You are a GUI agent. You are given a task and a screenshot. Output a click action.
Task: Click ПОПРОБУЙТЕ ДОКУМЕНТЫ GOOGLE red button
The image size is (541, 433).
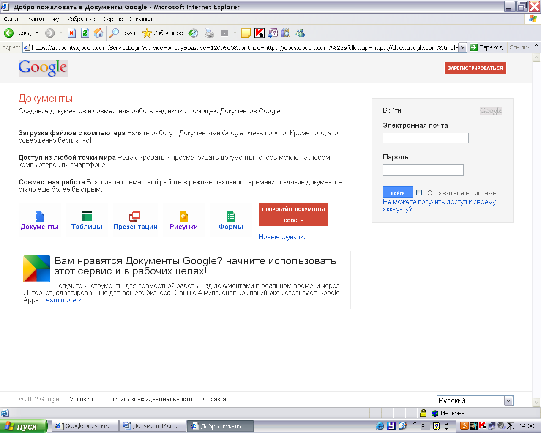[x=294, y=215]
